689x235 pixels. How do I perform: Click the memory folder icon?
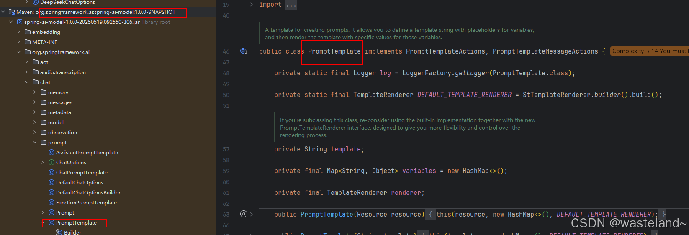pos(44,92)
